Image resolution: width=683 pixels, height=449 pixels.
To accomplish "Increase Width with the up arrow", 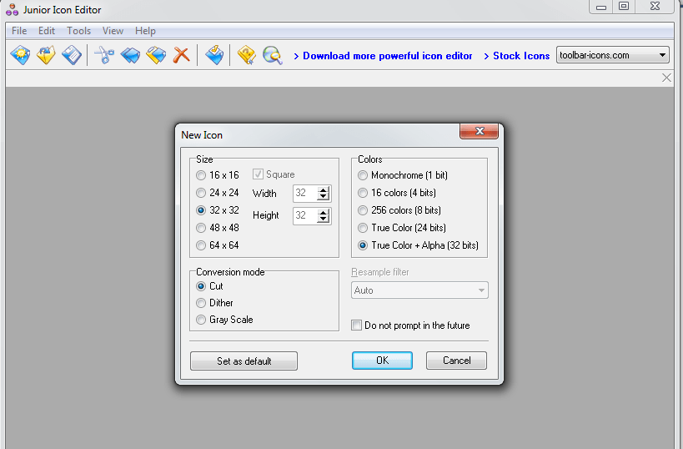I will [324, 189].
